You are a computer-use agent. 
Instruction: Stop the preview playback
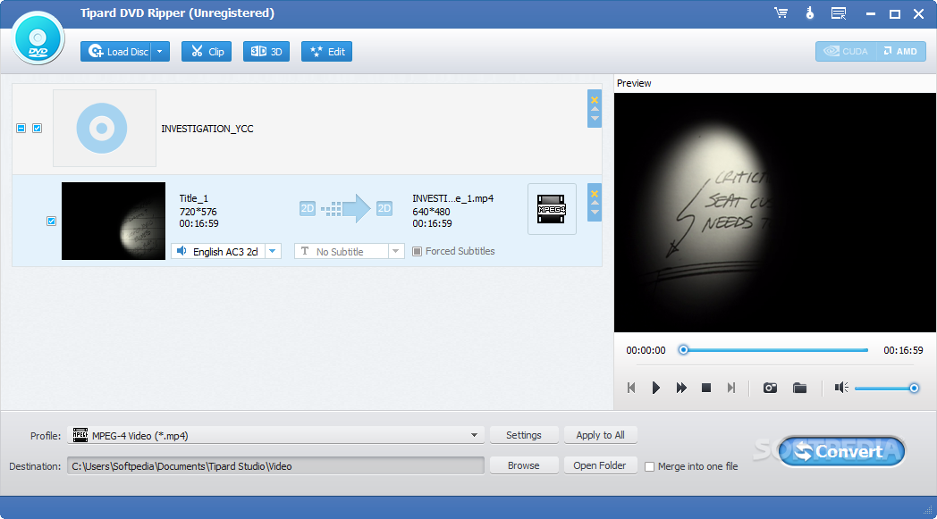706,388
